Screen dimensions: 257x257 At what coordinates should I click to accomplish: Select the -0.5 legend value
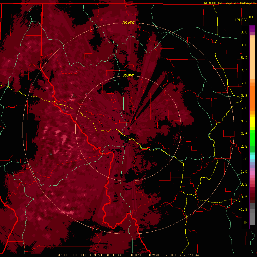[x=243, y=197]
